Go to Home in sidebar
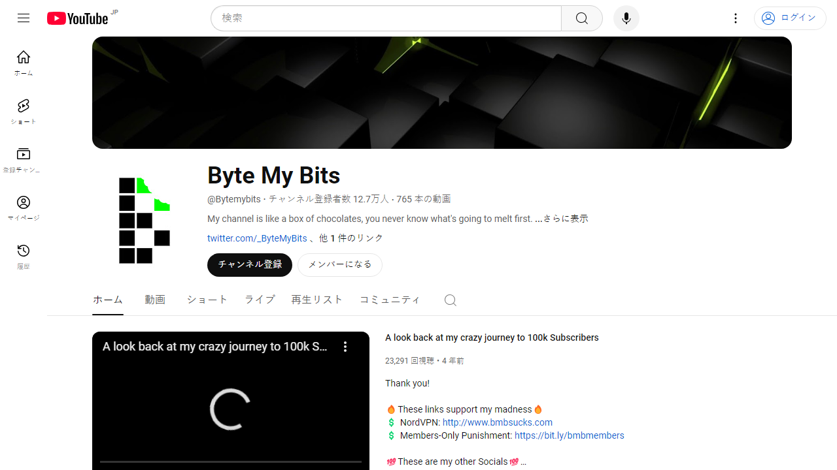The image size is (837, 470). tap(24, 63)
